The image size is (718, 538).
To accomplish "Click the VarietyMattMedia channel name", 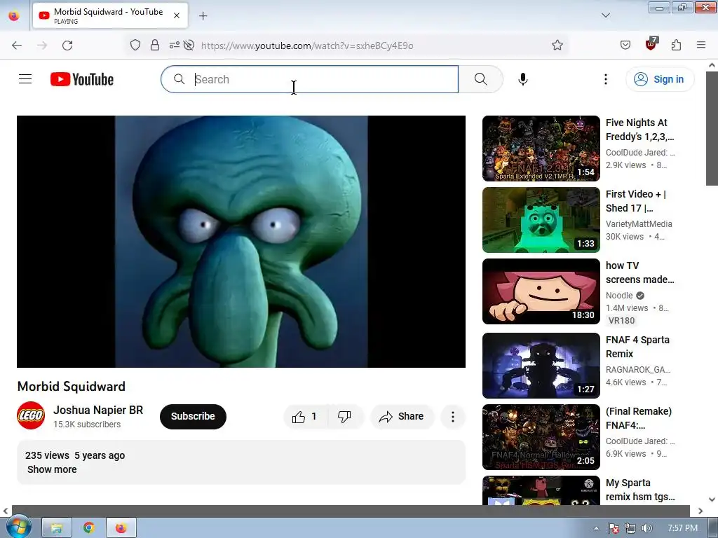I will click(639, 223).
